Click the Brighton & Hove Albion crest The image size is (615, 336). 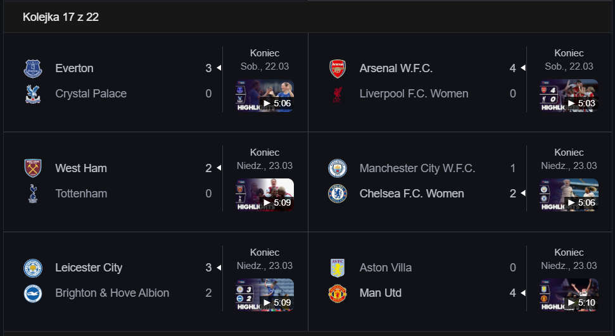33,293
